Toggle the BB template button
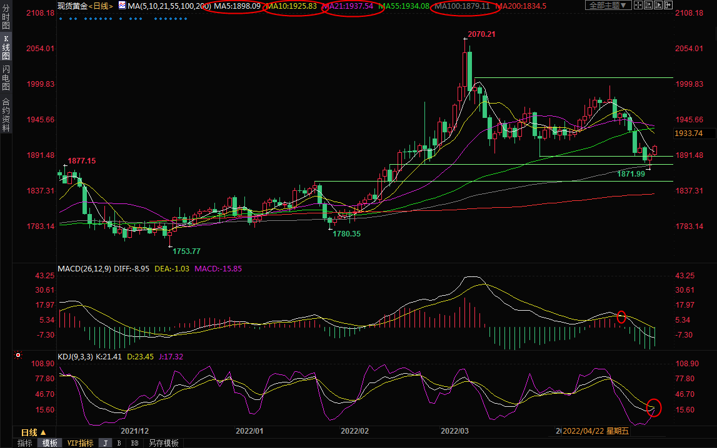The height and width of the screenshot is (448, 717). [134, 443]
